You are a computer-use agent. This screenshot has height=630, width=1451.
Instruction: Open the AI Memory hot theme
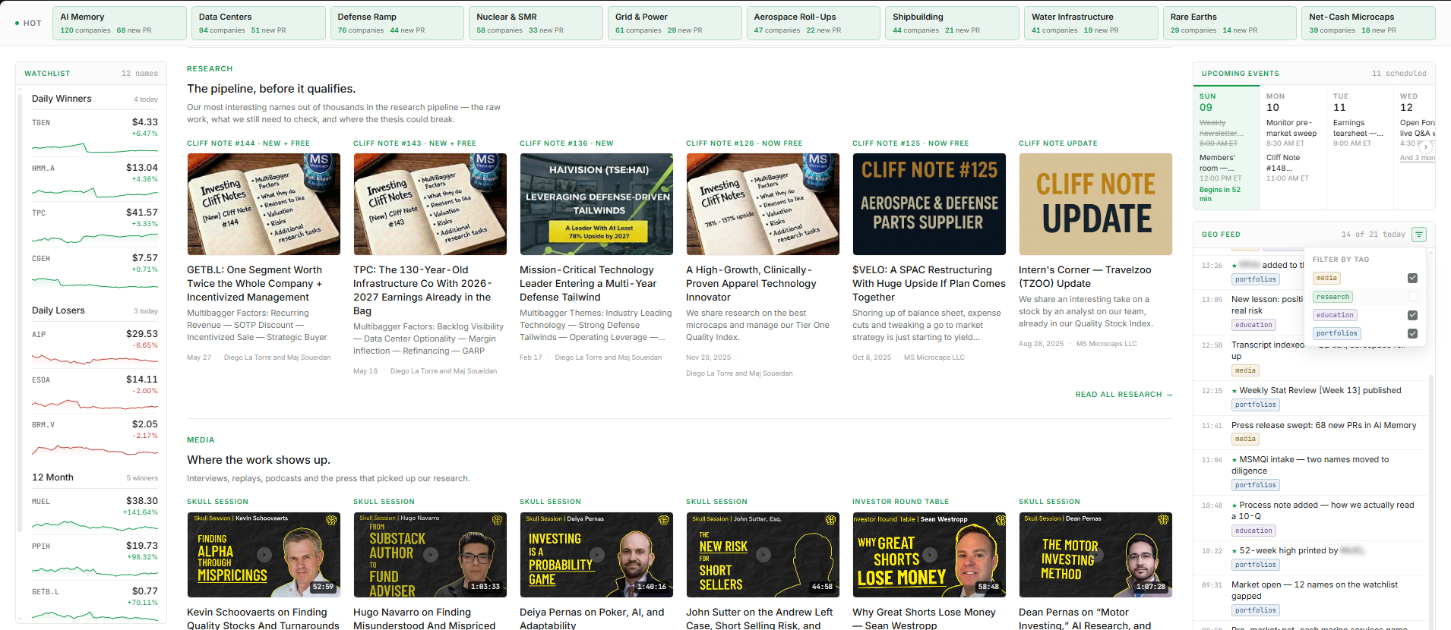(119, 23)
